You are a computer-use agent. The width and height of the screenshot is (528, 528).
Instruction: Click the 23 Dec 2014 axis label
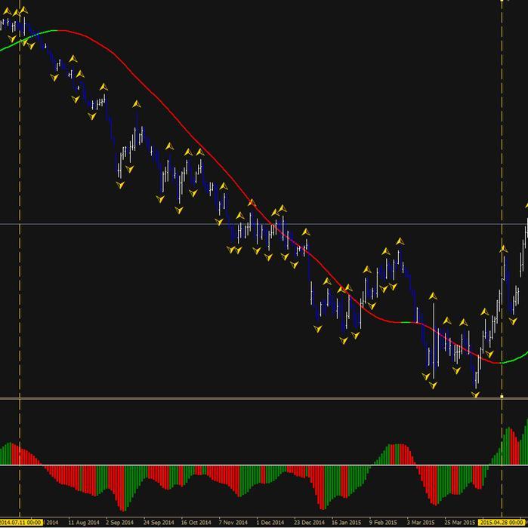pos(309,523)
